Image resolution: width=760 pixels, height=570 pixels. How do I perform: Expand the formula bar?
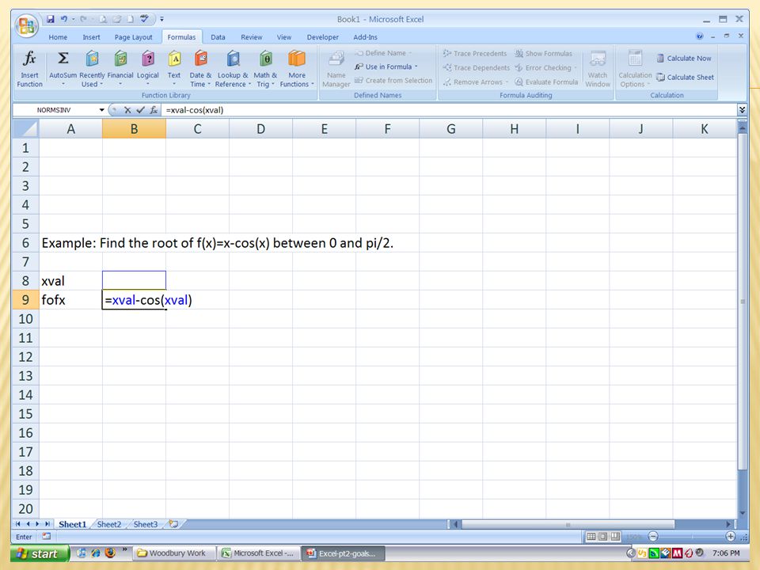(x=742, y=110)
